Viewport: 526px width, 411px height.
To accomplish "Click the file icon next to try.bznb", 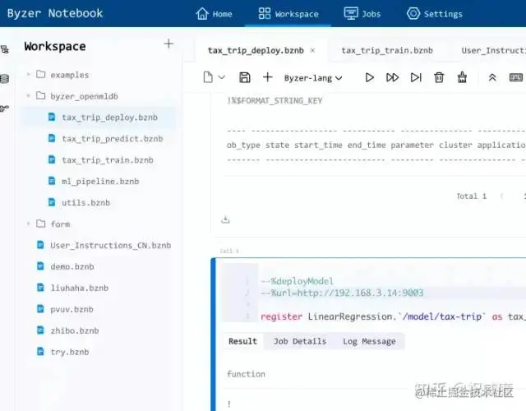I will 40,352.
